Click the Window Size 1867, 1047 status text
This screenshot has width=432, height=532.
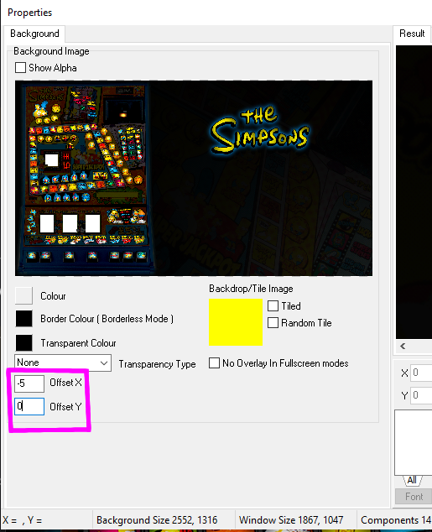[x=291, y=520]
